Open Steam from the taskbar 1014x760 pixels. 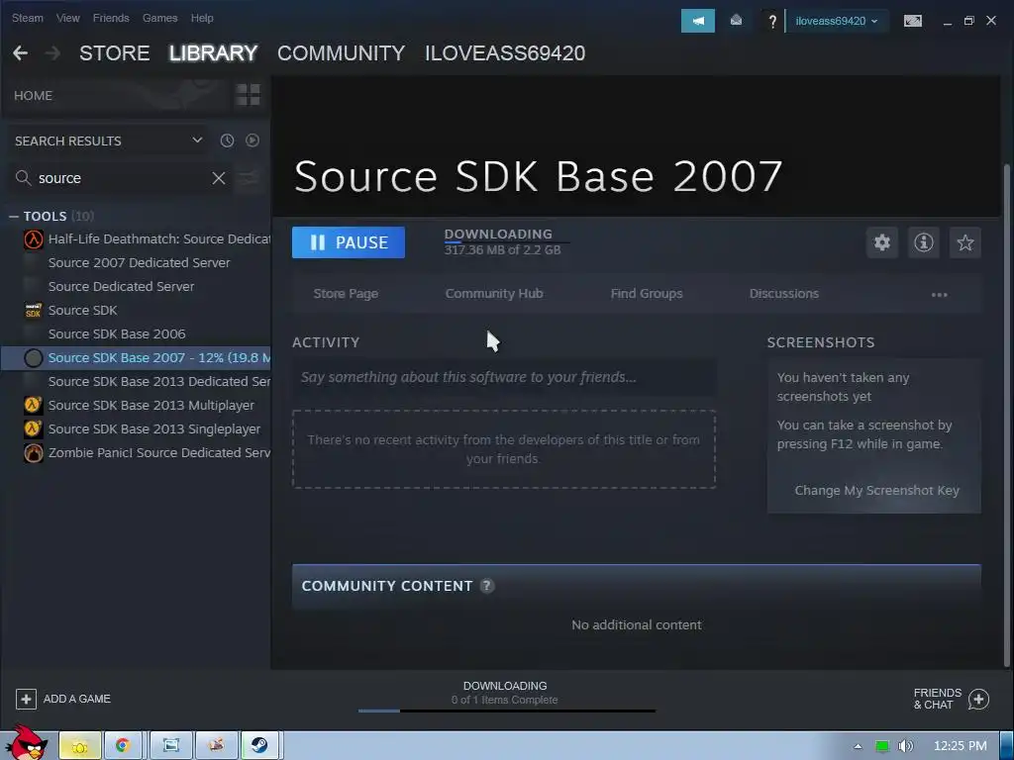tap(261, 745)
